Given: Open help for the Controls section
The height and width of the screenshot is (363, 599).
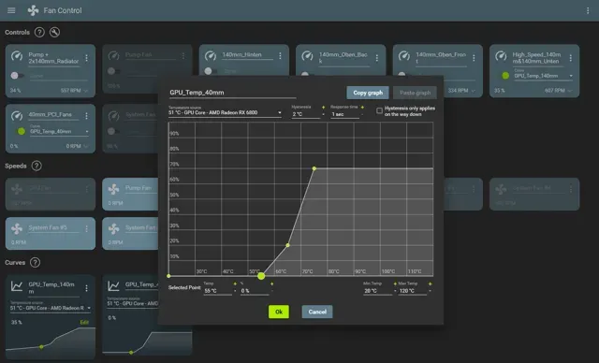Looking at the screenshot, I should point(39,32).
